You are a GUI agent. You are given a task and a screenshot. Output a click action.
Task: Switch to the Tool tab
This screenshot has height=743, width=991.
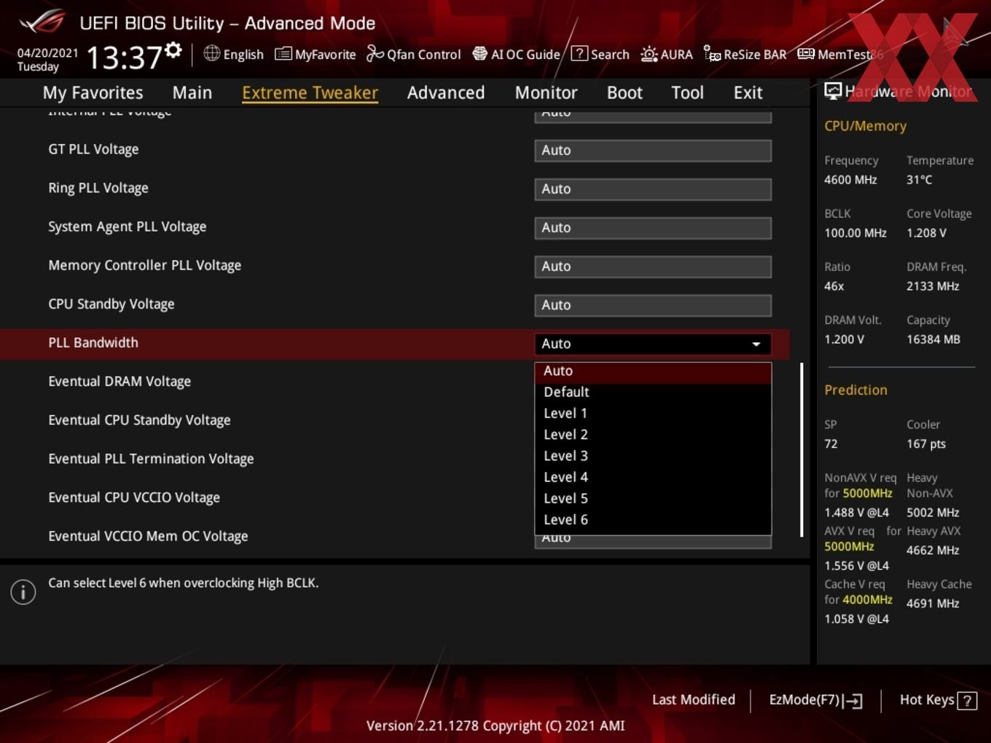coord(687,93)
